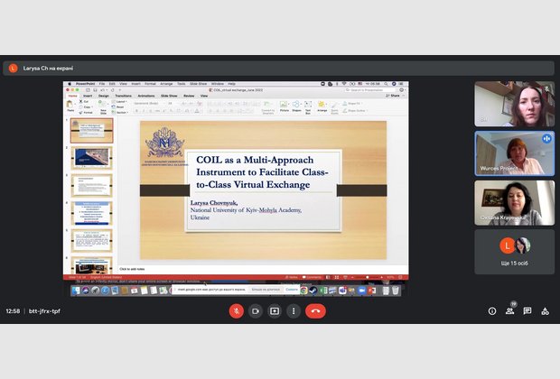Image resolution: width=560 pixels, height=379 pixels.
Task: Open the PowerPoint Edit menu
Action: coord(112,84)
